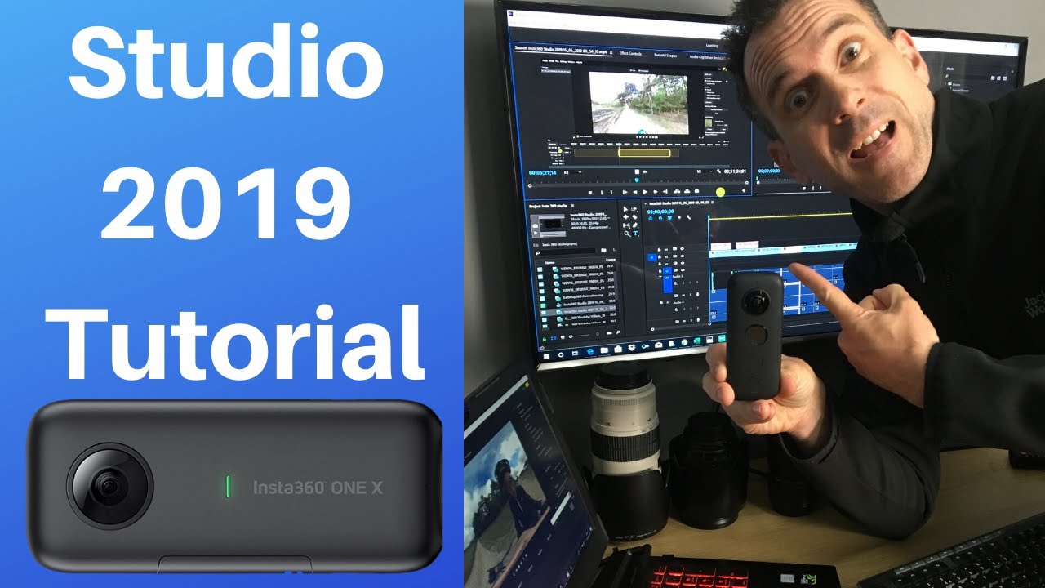Click Add Marker in Source monitor transport
This screenshot has height=588, width=1045.
click(x=590, y=193)
